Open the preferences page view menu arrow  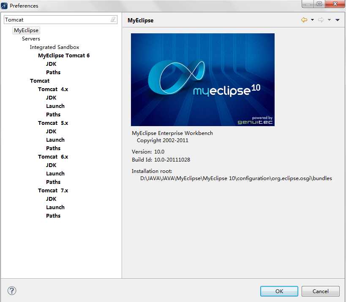pyautogui.click(x=338, y=20)
